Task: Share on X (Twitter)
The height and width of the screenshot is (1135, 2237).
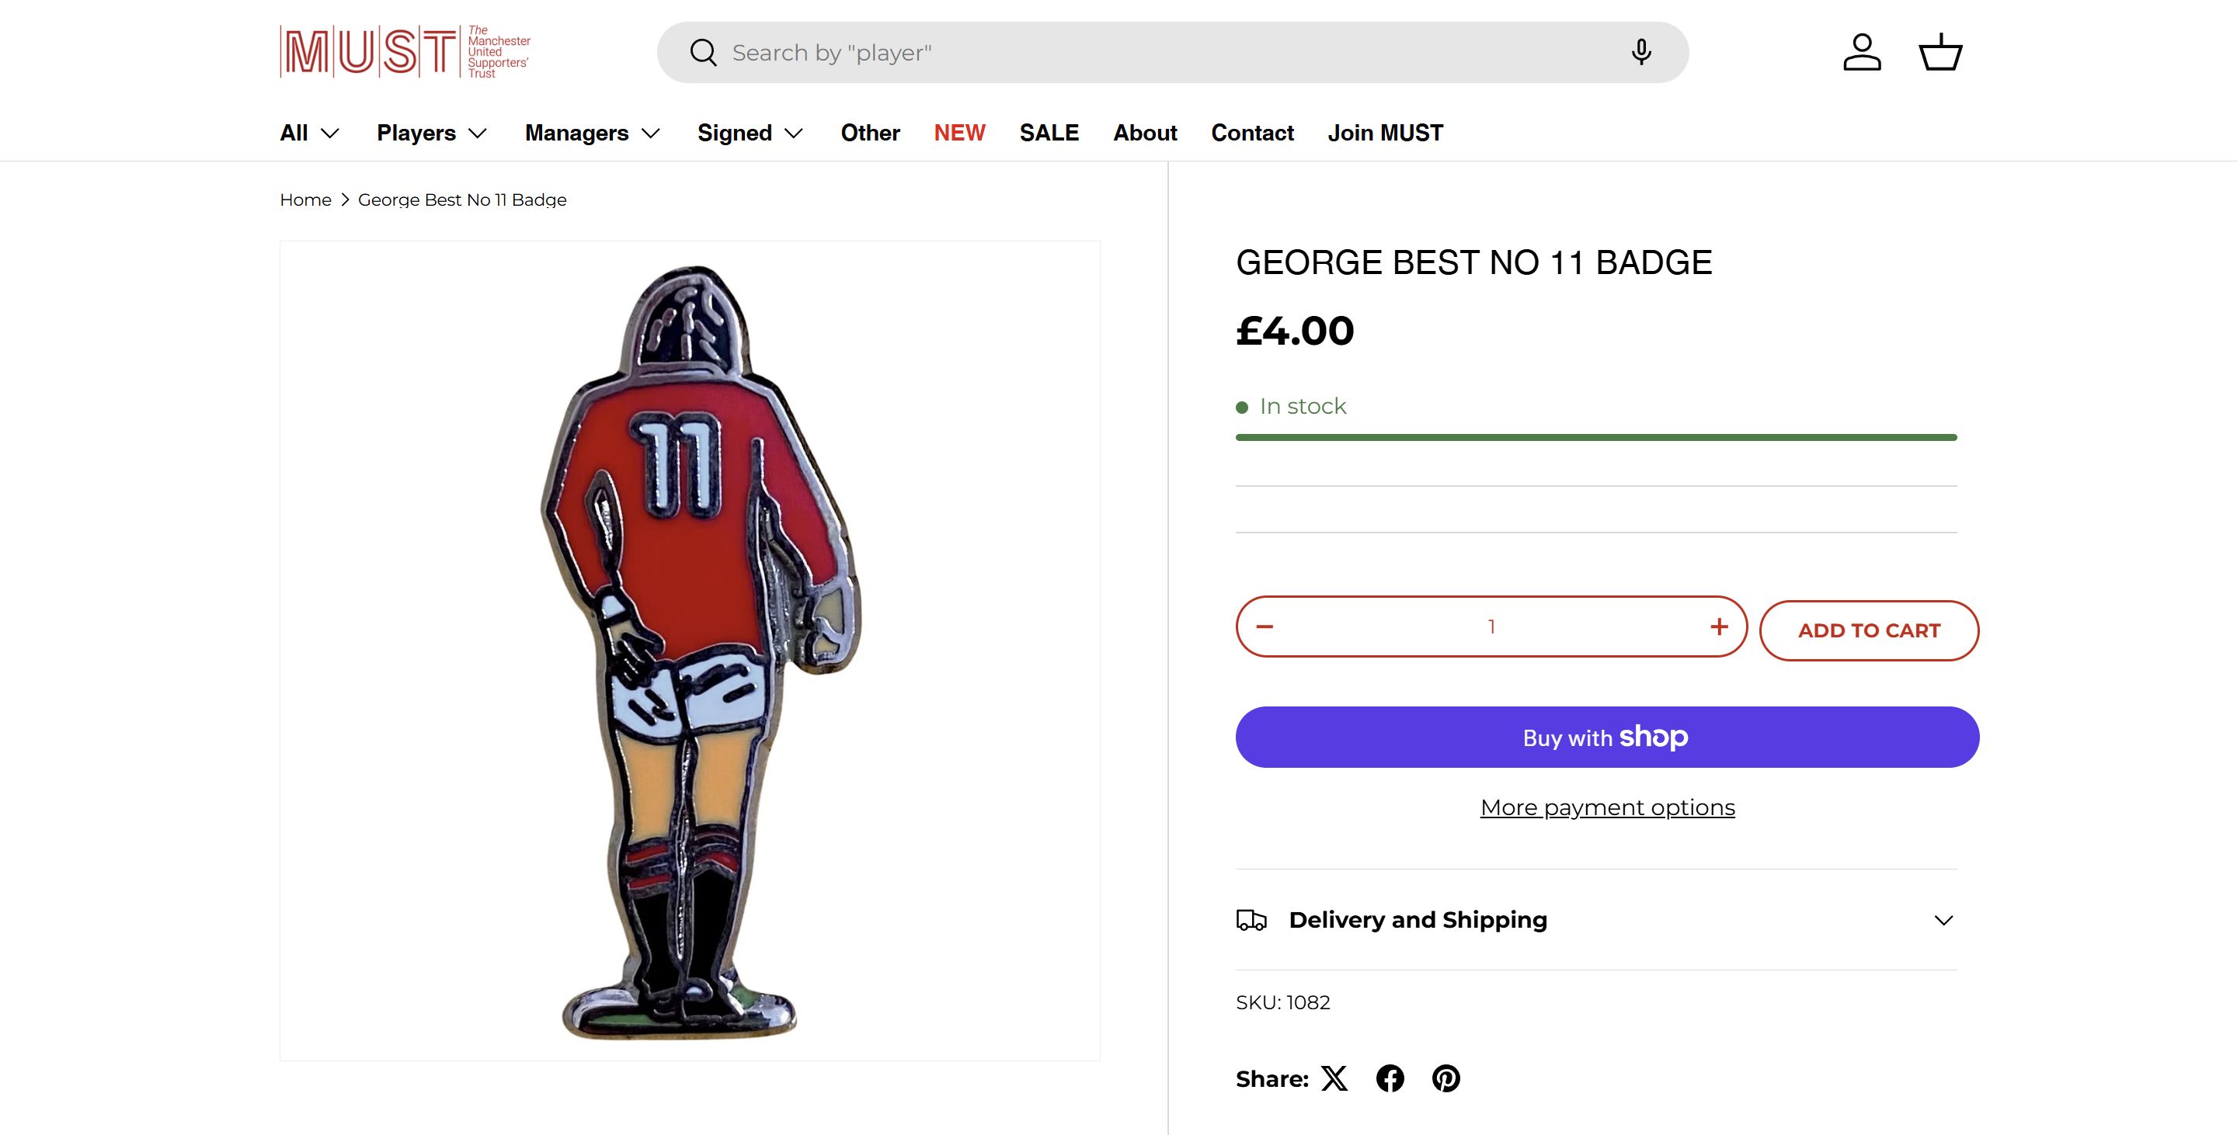Action: [x=1334, y=1078]
